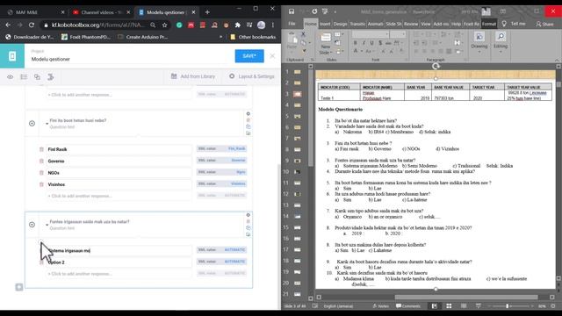Click add another response under Option 2

coord(119,274)
